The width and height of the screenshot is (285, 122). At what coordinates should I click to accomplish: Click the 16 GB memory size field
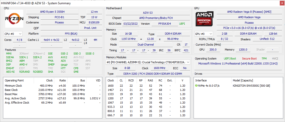(128, 34)
